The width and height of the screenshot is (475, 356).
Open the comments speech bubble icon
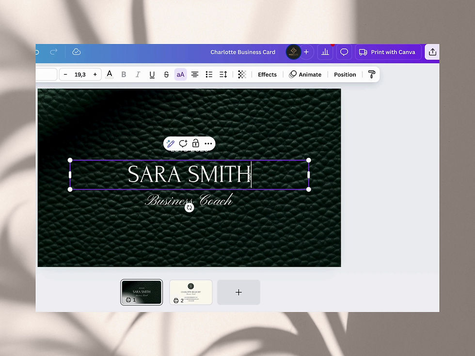344,52
